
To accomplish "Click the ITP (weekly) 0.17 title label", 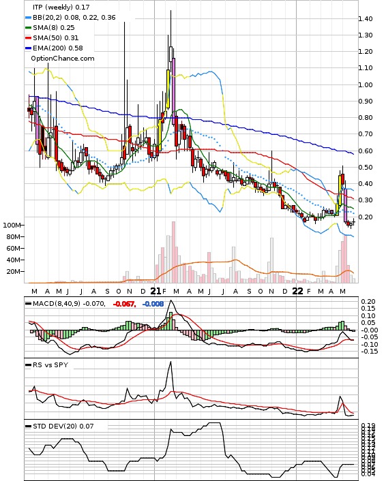I will (x=61, y=7).
